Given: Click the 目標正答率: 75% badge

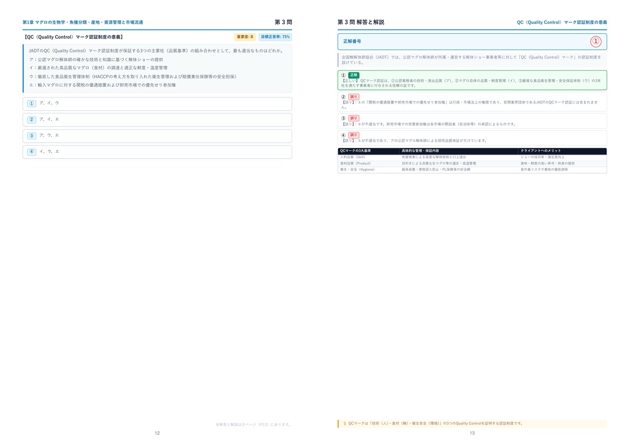Looking at the screenshot, I should click(275, 37).
